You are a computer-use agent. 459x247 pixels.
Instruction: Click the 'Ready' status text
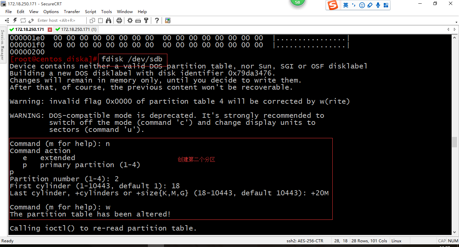[7, 241]
